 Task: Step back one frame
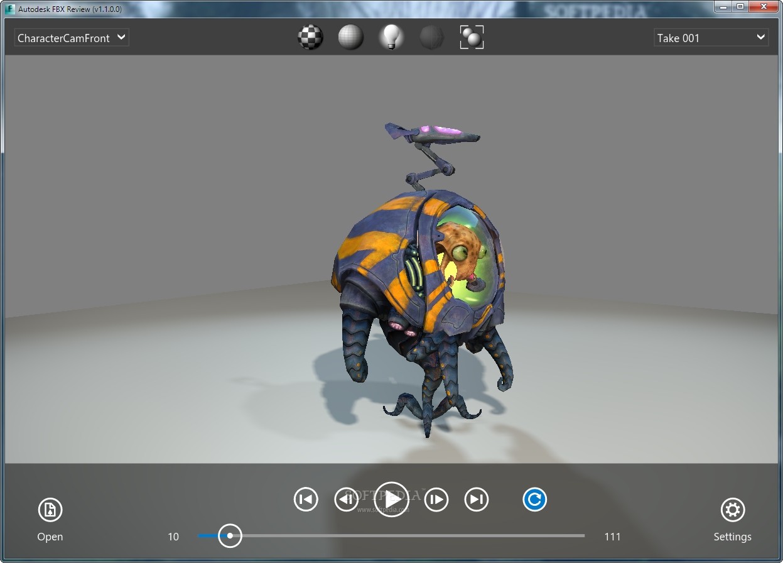pyautogui.click(x=346, y=500)
